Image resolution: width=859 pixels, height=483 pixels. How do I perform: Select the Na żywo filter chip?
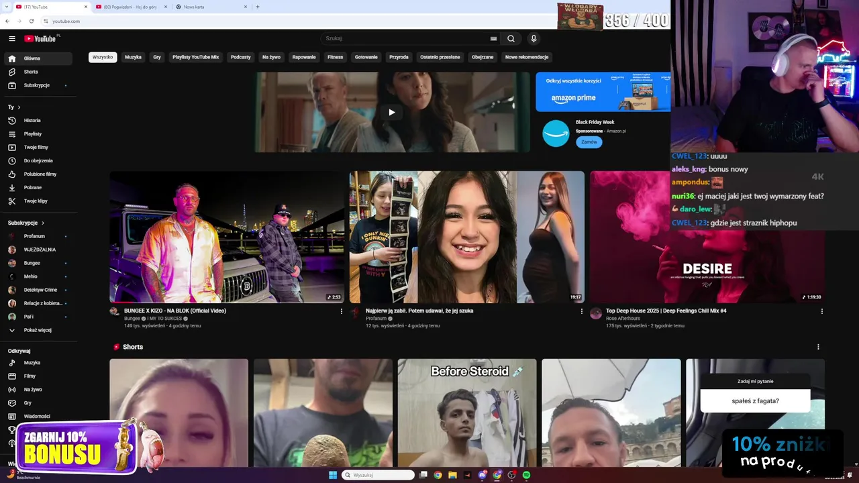point(271,57)
